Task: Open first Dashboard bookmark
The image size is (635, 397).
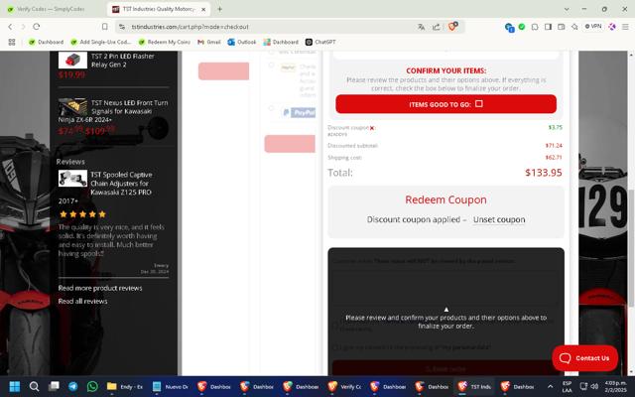Action: (x=46, y=42)
